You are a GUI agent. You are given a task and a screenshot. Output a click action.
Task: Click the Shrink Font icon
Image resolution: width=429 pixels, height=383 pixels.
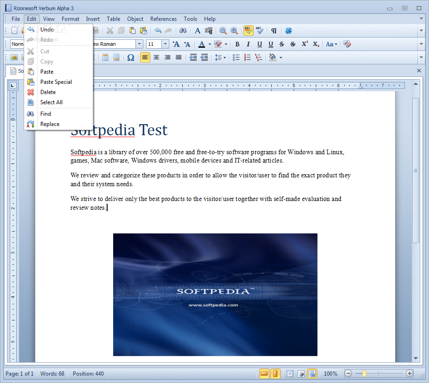tap(187, 44)
